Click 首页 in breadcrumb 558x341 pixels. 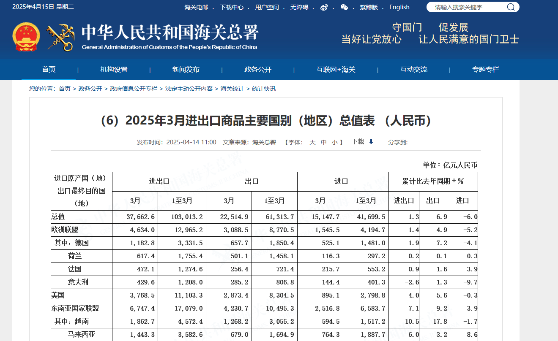pos(65,89)
